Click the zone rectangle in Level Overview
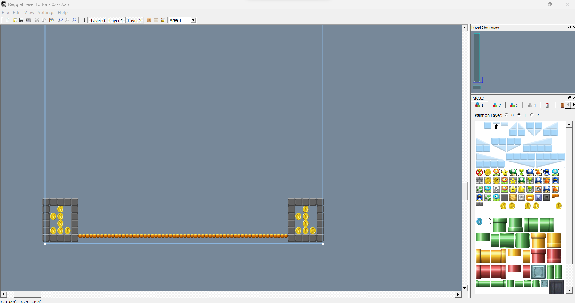This screenshot has height=303, width=575. tap(477, 58)
